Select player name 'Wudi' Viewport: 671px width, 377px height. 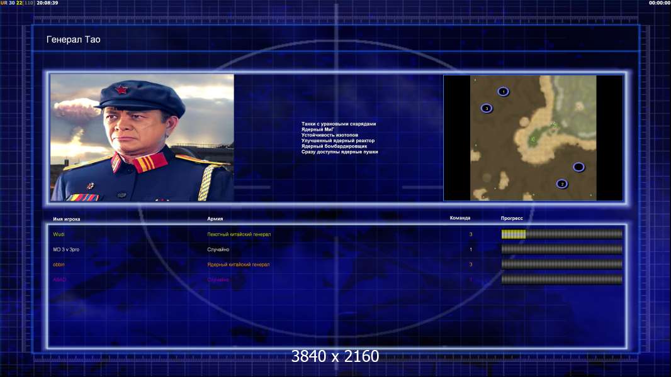(x=59, y=234)
